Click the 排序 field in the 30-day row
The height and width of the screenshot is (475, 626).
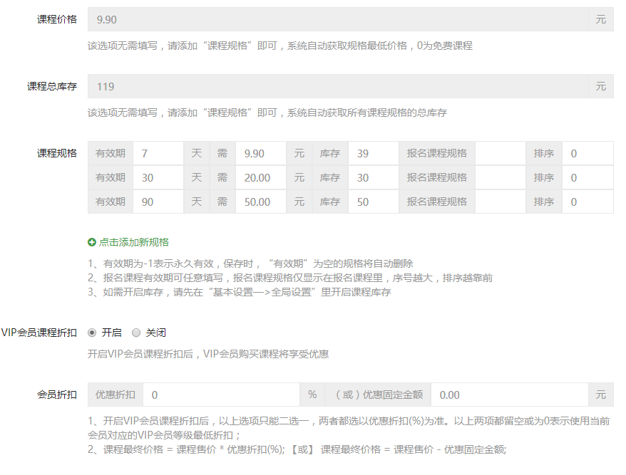[x=587, y=177]
